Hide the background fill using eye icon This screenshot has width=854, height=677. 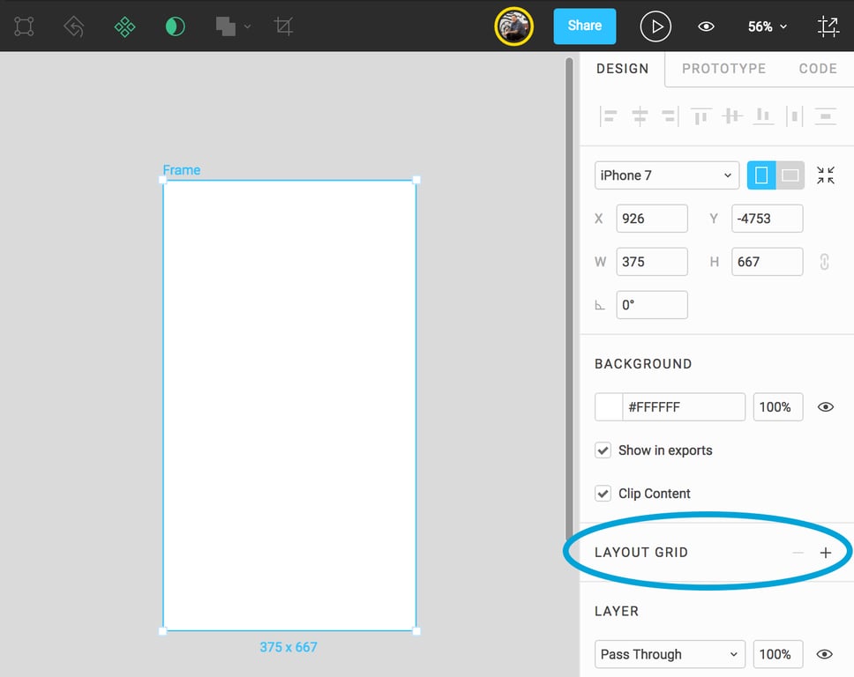click(x=826, y=407)
